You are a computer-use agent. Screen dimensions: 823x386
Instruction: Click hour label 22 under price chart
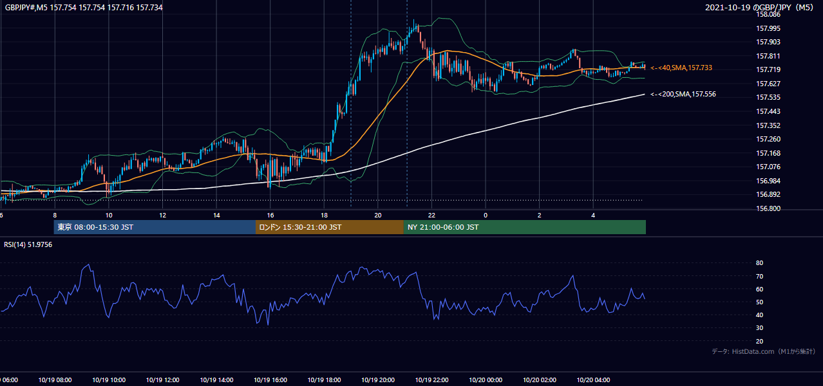pyautogui.click(x=431, y=216)
